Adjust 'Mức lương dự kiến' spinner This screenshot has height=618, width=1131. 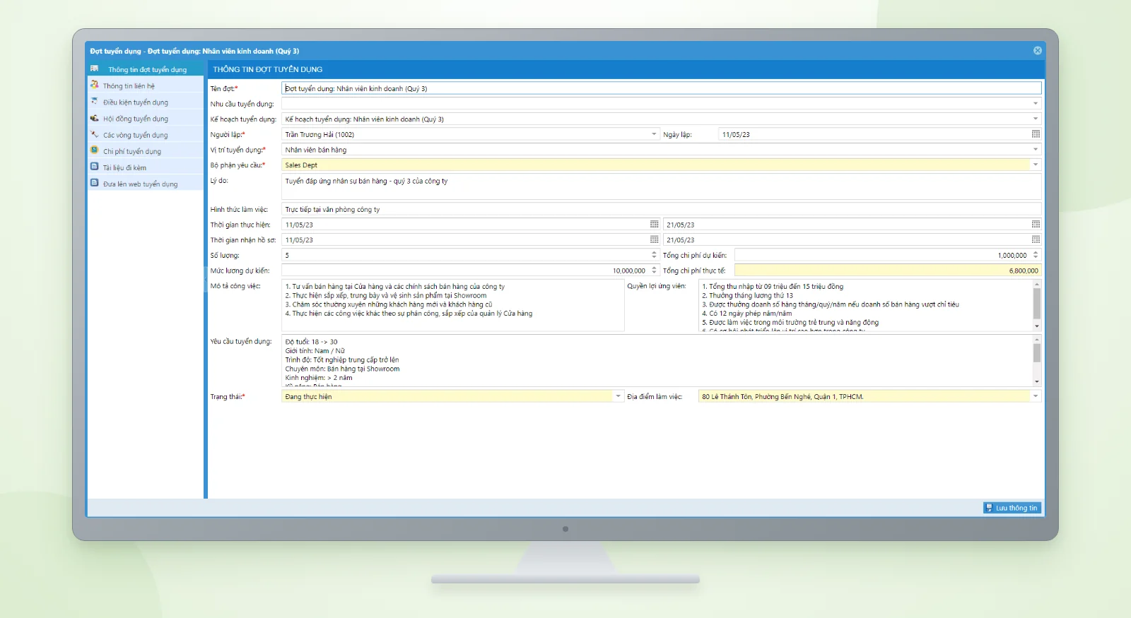[x=654, y=271]
